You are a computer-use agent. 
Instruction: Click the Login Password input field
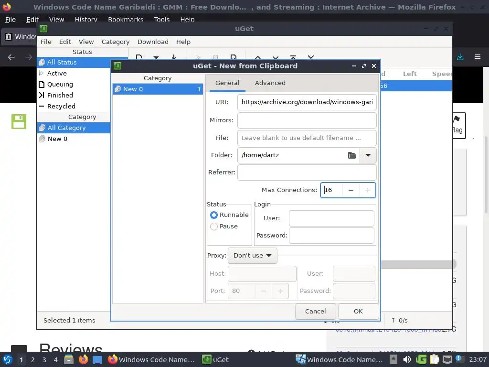pos(331,236)
